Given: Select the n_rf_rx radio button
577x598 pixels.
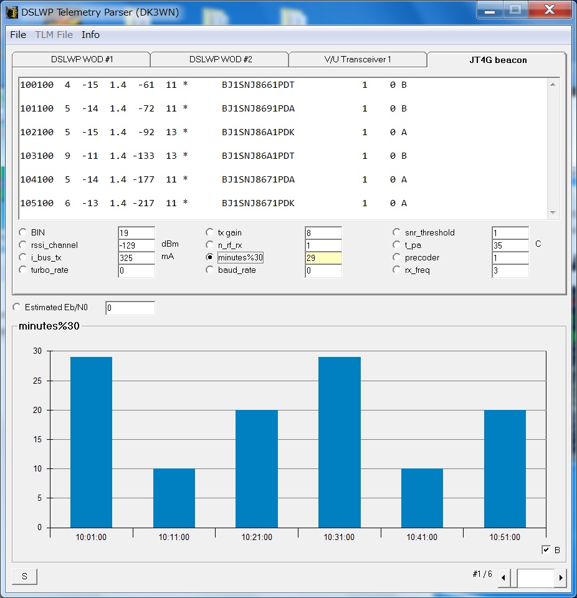Looking at the screenshot, I should pyautogui.click(x=209, y=245).
